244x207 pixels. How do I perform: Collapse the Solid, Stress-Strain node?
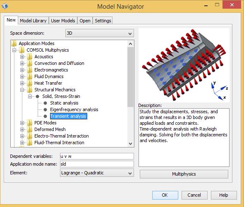click(30, 96)
